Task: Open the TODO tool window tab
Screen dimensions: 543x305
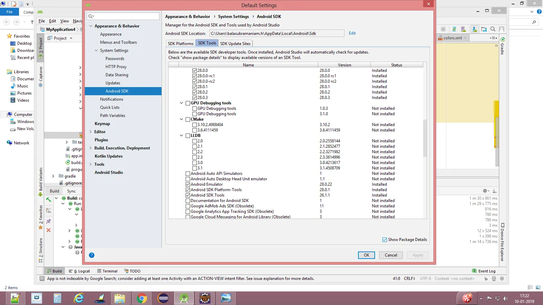Action: click(132, 271)
